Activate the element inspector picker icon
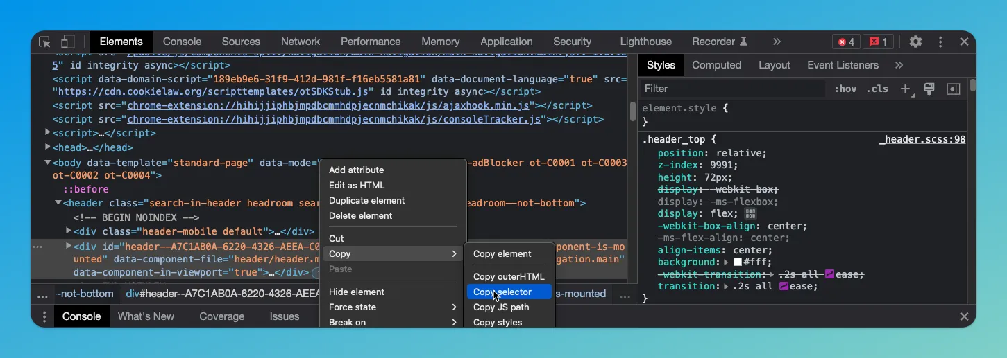 (44, 42)
